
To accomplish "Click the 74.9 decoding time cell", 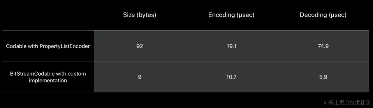I will coord(323,46).
